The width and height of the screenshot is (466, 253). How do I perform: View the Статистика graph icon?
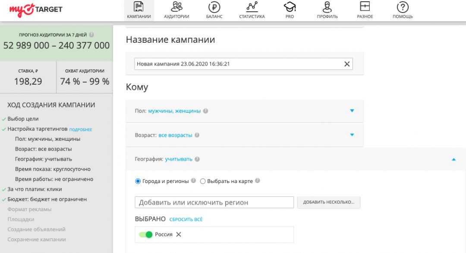click(x=251, y=7)
